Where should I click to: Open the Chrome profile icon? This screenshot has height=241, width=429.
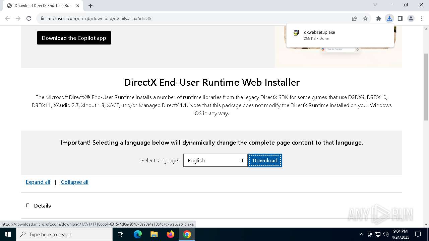(x=411, y=18)
